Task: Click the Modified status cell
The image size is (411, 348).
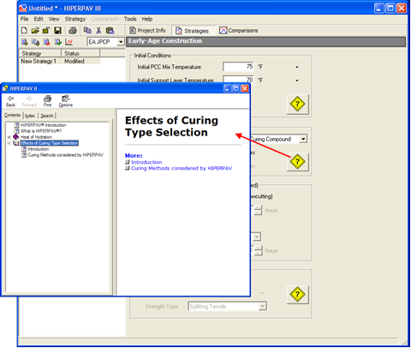Action: tap(74, 61)
